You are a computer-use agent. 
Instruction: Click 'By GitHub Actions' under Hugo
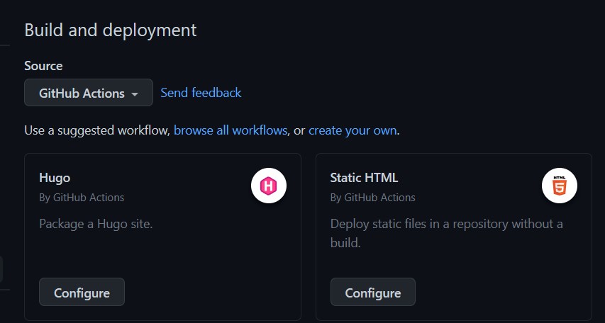[x=82, y=198]
